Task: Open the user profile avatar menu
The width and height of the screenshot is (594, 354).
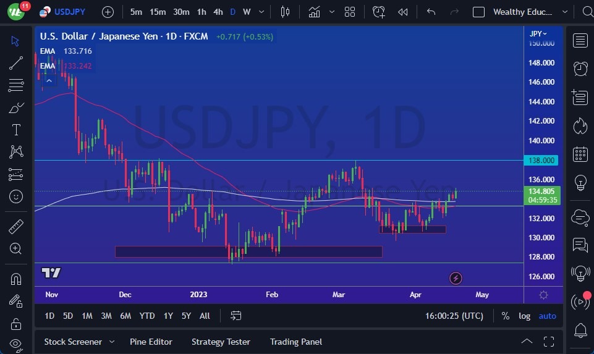Action: click(16, 11)
